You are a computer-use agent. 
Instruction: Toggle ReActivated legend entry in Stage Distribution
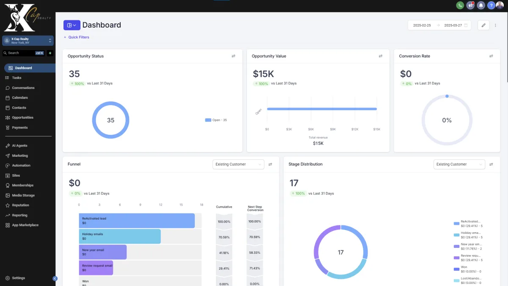tap(468, 224)
